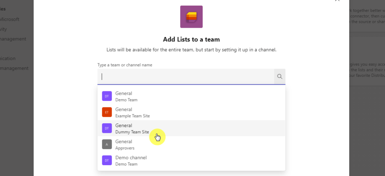Screen dimensions: 385x176
Task: Click the ET avatar for Example Team Site
Action: coord(107,112)
